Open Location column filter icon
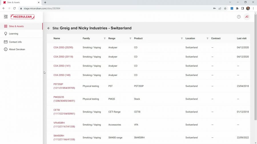 208,38
